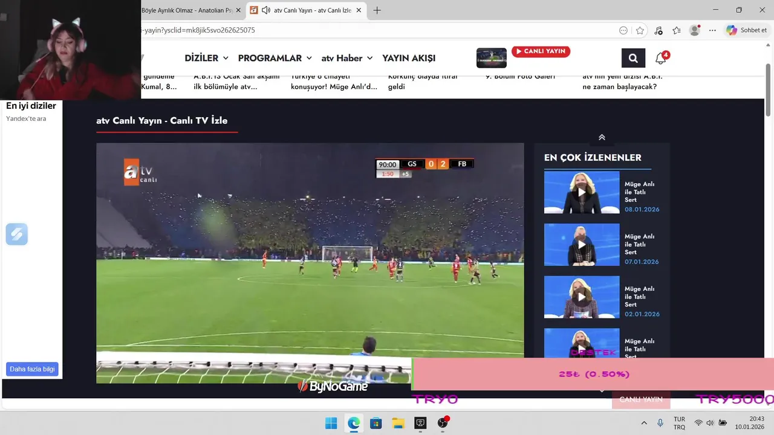Click the Daha fazla bilgi button
The height and width of the screenshot is (435, 774).
coord(33,369)
